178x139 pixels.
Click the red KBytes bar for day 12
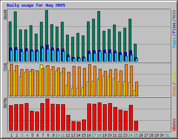(68, 123)
